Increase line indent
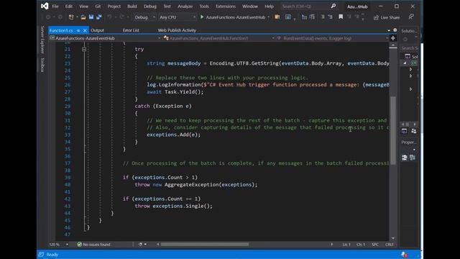The image size is (460, 259). click(x=331, y=17)
